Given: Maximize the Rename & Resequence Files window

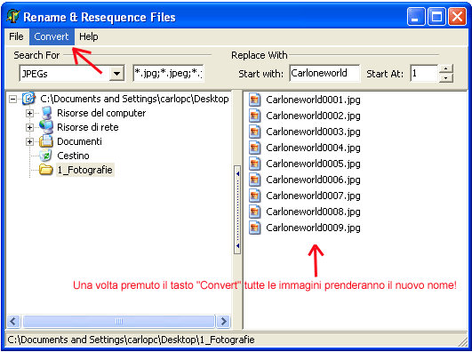Looking at the screenshot, I should click(436, 17).
